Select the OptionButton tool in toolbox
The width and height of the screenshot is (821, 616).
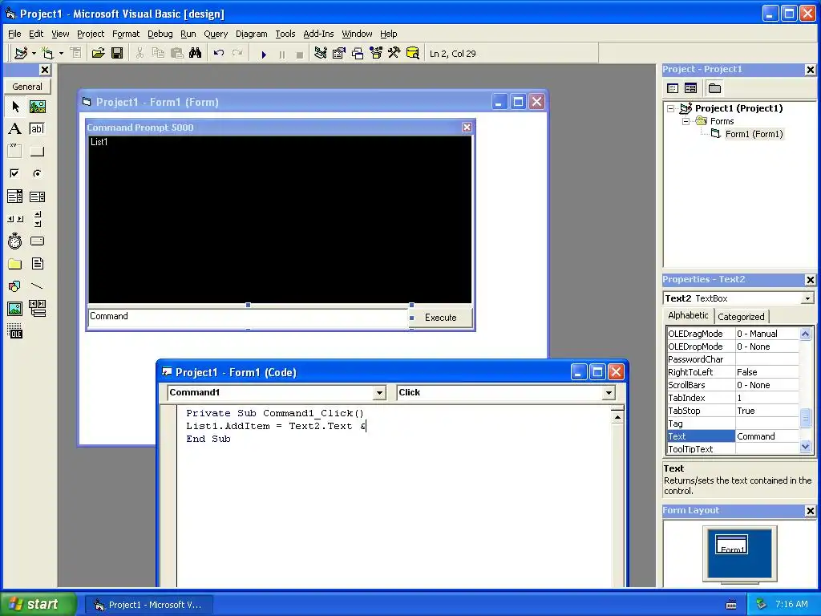(x=37, y=173)
